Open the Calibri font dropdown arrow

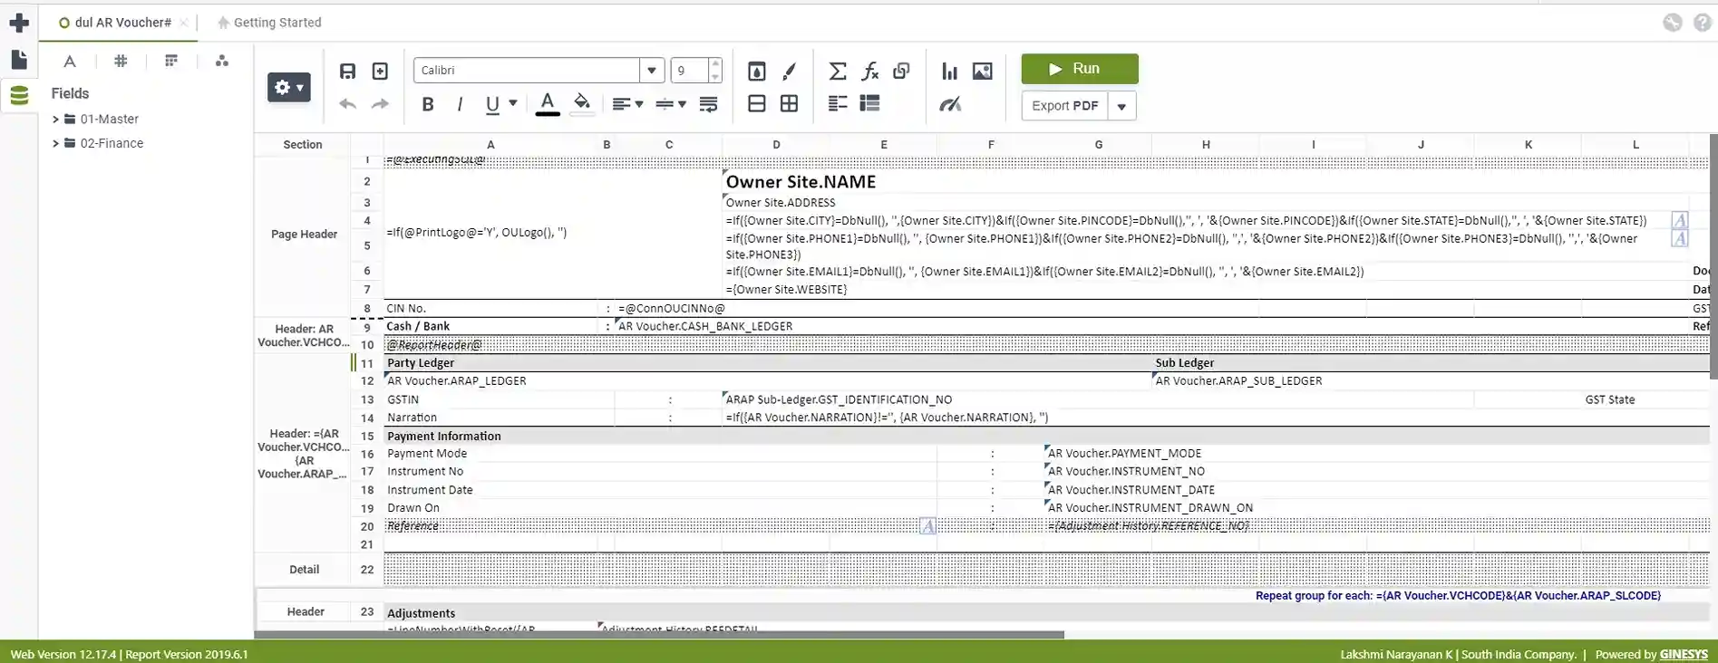point(652,70)
